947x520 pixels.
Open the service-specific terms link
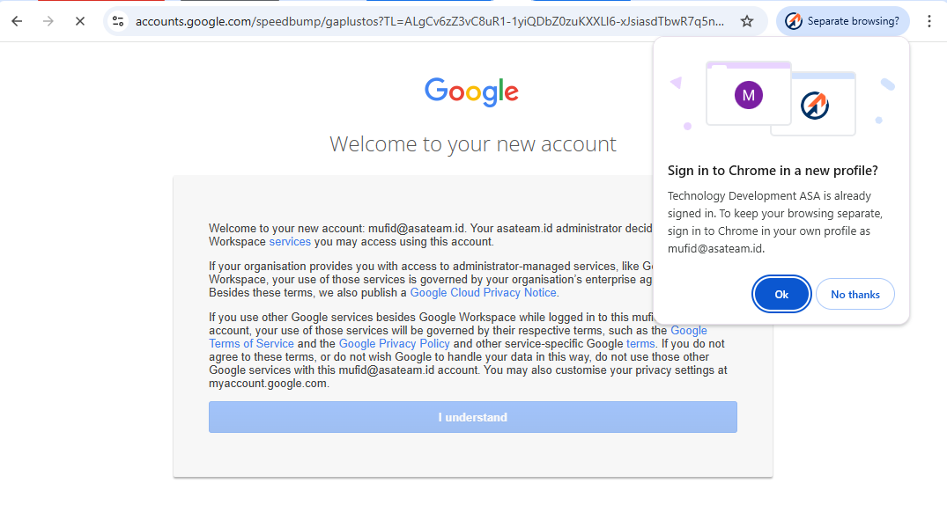(640, 344)
